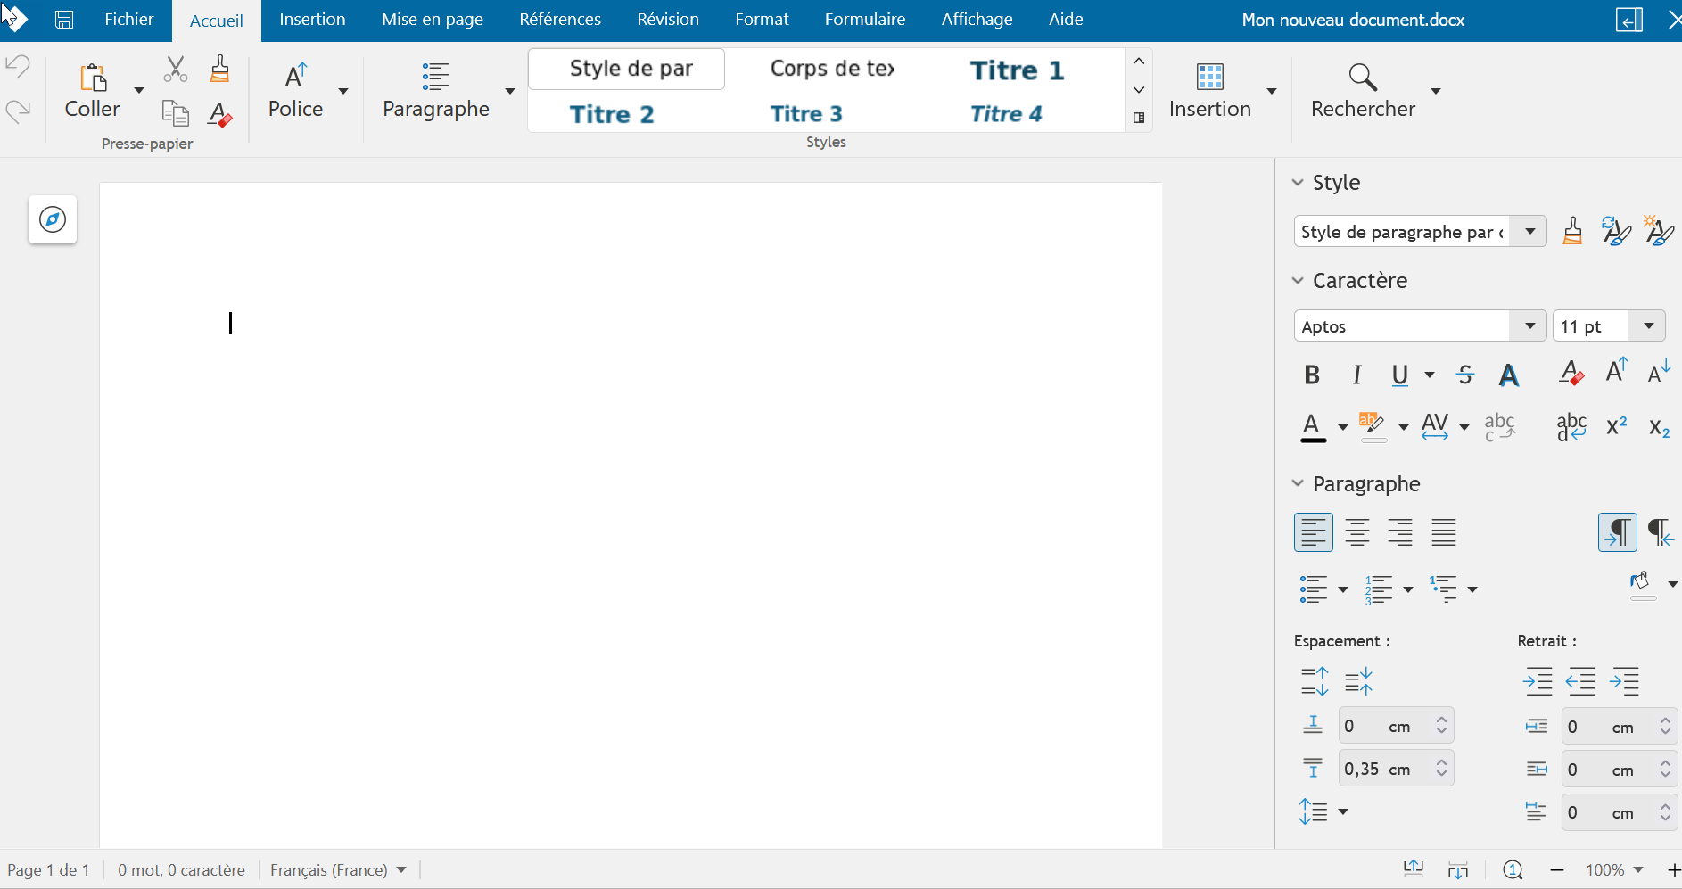The height and width of the screenshot is (889, 1682).
Task: Set right-to-left text direction
Action: pyautogui.click(x=1660, y=532)
